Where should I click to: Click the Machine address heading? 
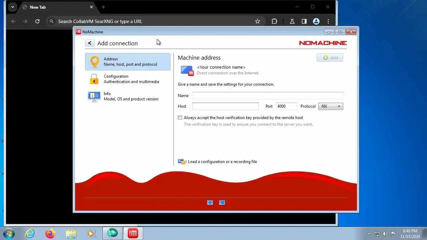(199, 58)
